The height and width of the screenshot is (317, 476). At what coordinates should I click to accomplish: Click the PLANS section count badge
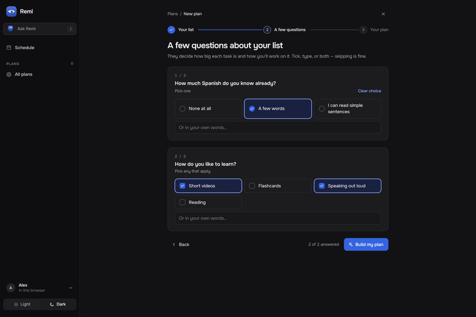[72, 63]
